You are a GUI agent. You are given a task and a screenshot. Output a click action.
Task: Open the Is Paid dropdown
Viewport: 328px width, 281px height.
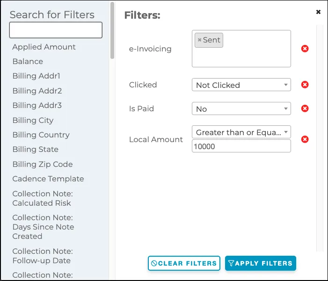point(241,109)
